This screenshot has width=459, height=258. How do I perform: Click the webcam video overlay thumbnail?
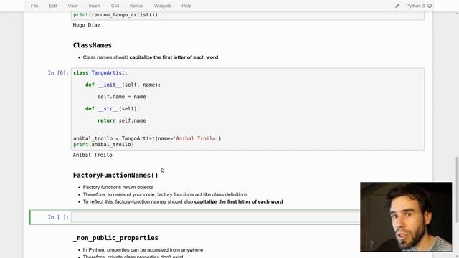[x=406, y=217]
